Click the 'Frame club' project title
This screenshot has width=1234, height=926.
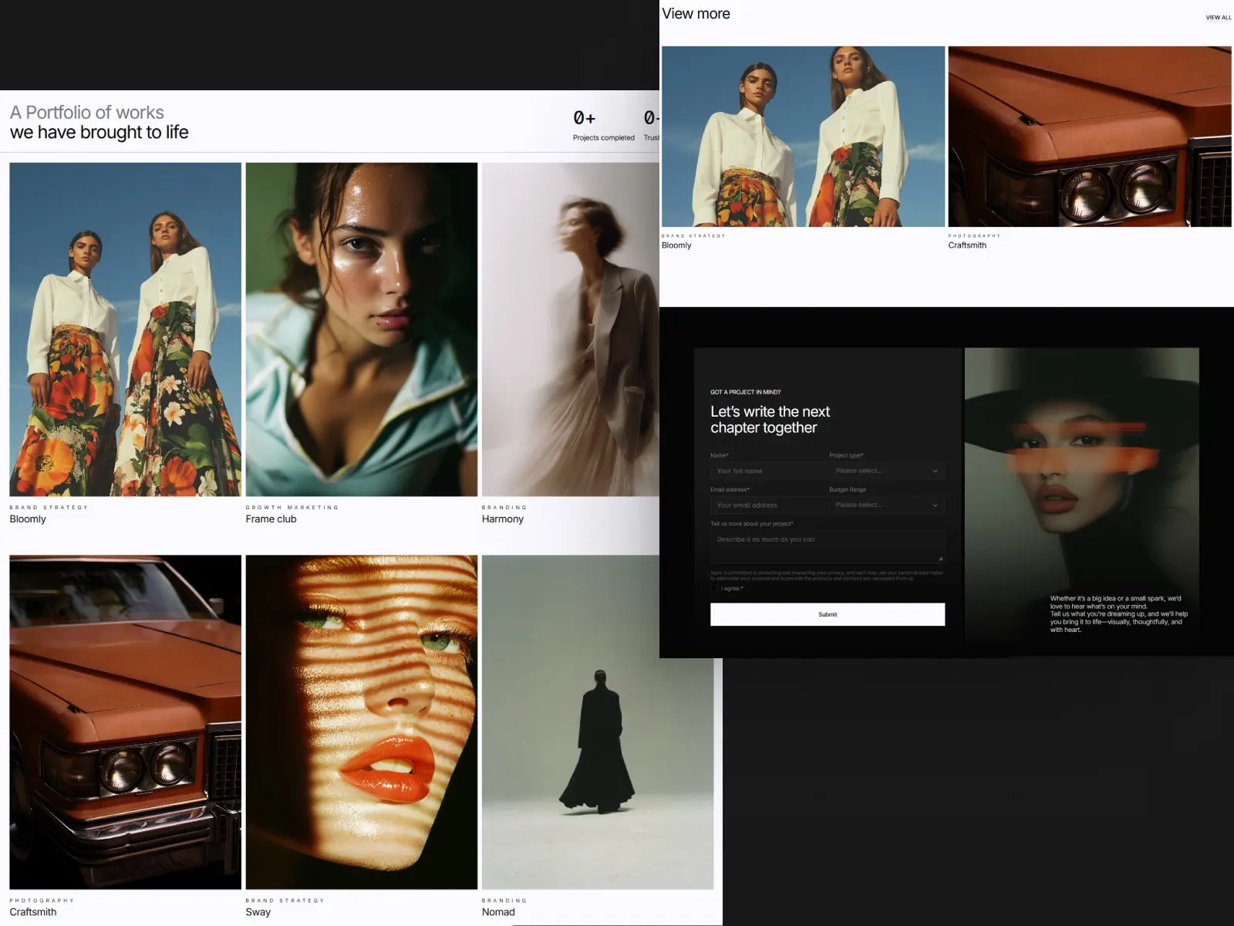coord(271,519)
